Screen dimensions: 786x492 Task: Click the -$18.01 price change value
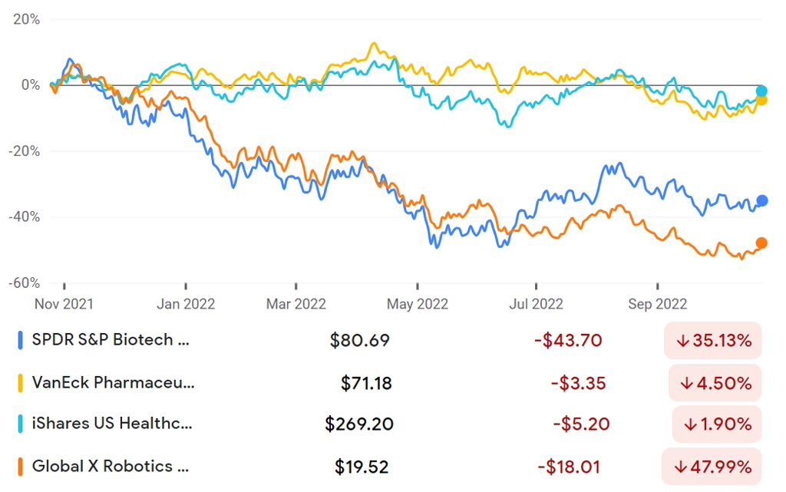(x=569, y=467)
